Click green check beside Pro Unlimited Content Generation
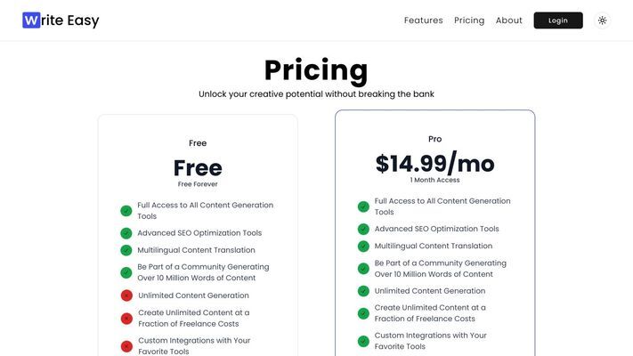Viewport: 633px width, 356px height. pos(363,291)
